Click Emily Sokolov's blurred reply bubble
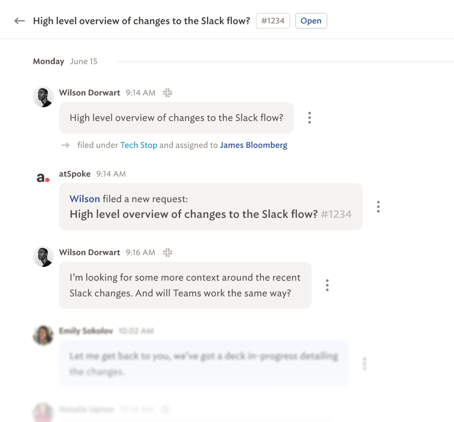The width and height of the screenshot is (454, 422). [204, 363]
